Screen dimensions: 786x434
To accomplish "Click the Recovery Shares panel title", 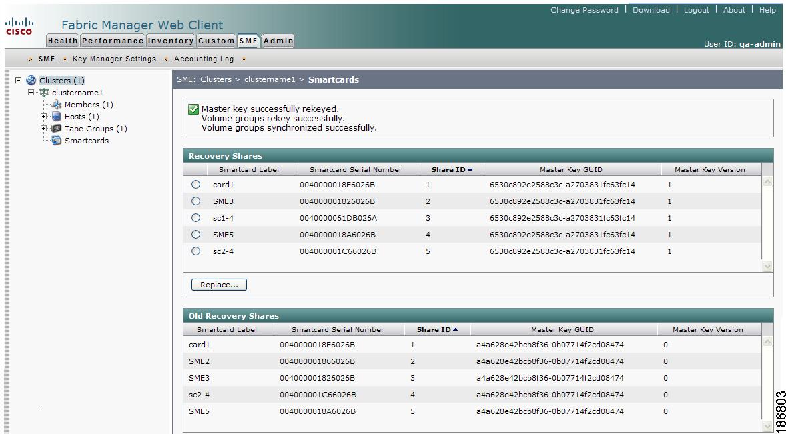I will pyautogui.click(x=226, y=156).
